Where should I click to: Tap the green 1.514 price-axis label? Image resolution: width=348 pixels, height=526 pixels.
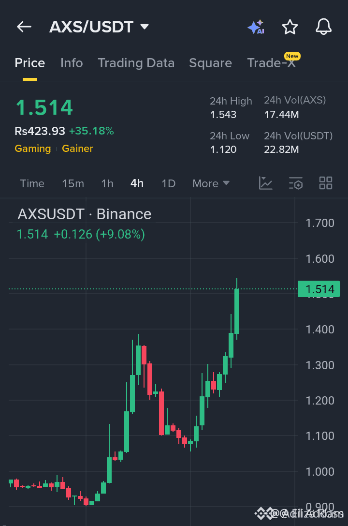point(319,289)
